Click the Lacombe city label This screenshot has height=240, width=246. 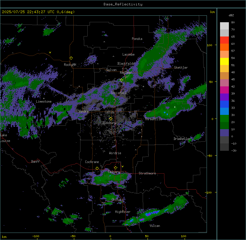point(128,54)
